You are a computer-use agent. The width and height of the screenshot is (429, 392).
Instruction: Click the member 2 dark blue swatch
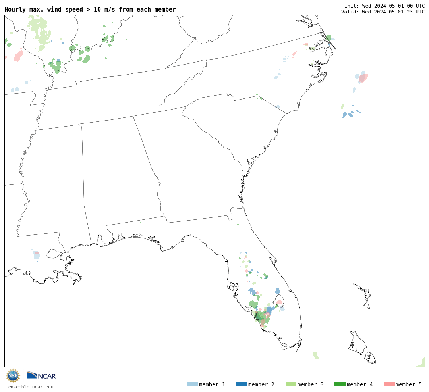point(242,384)
